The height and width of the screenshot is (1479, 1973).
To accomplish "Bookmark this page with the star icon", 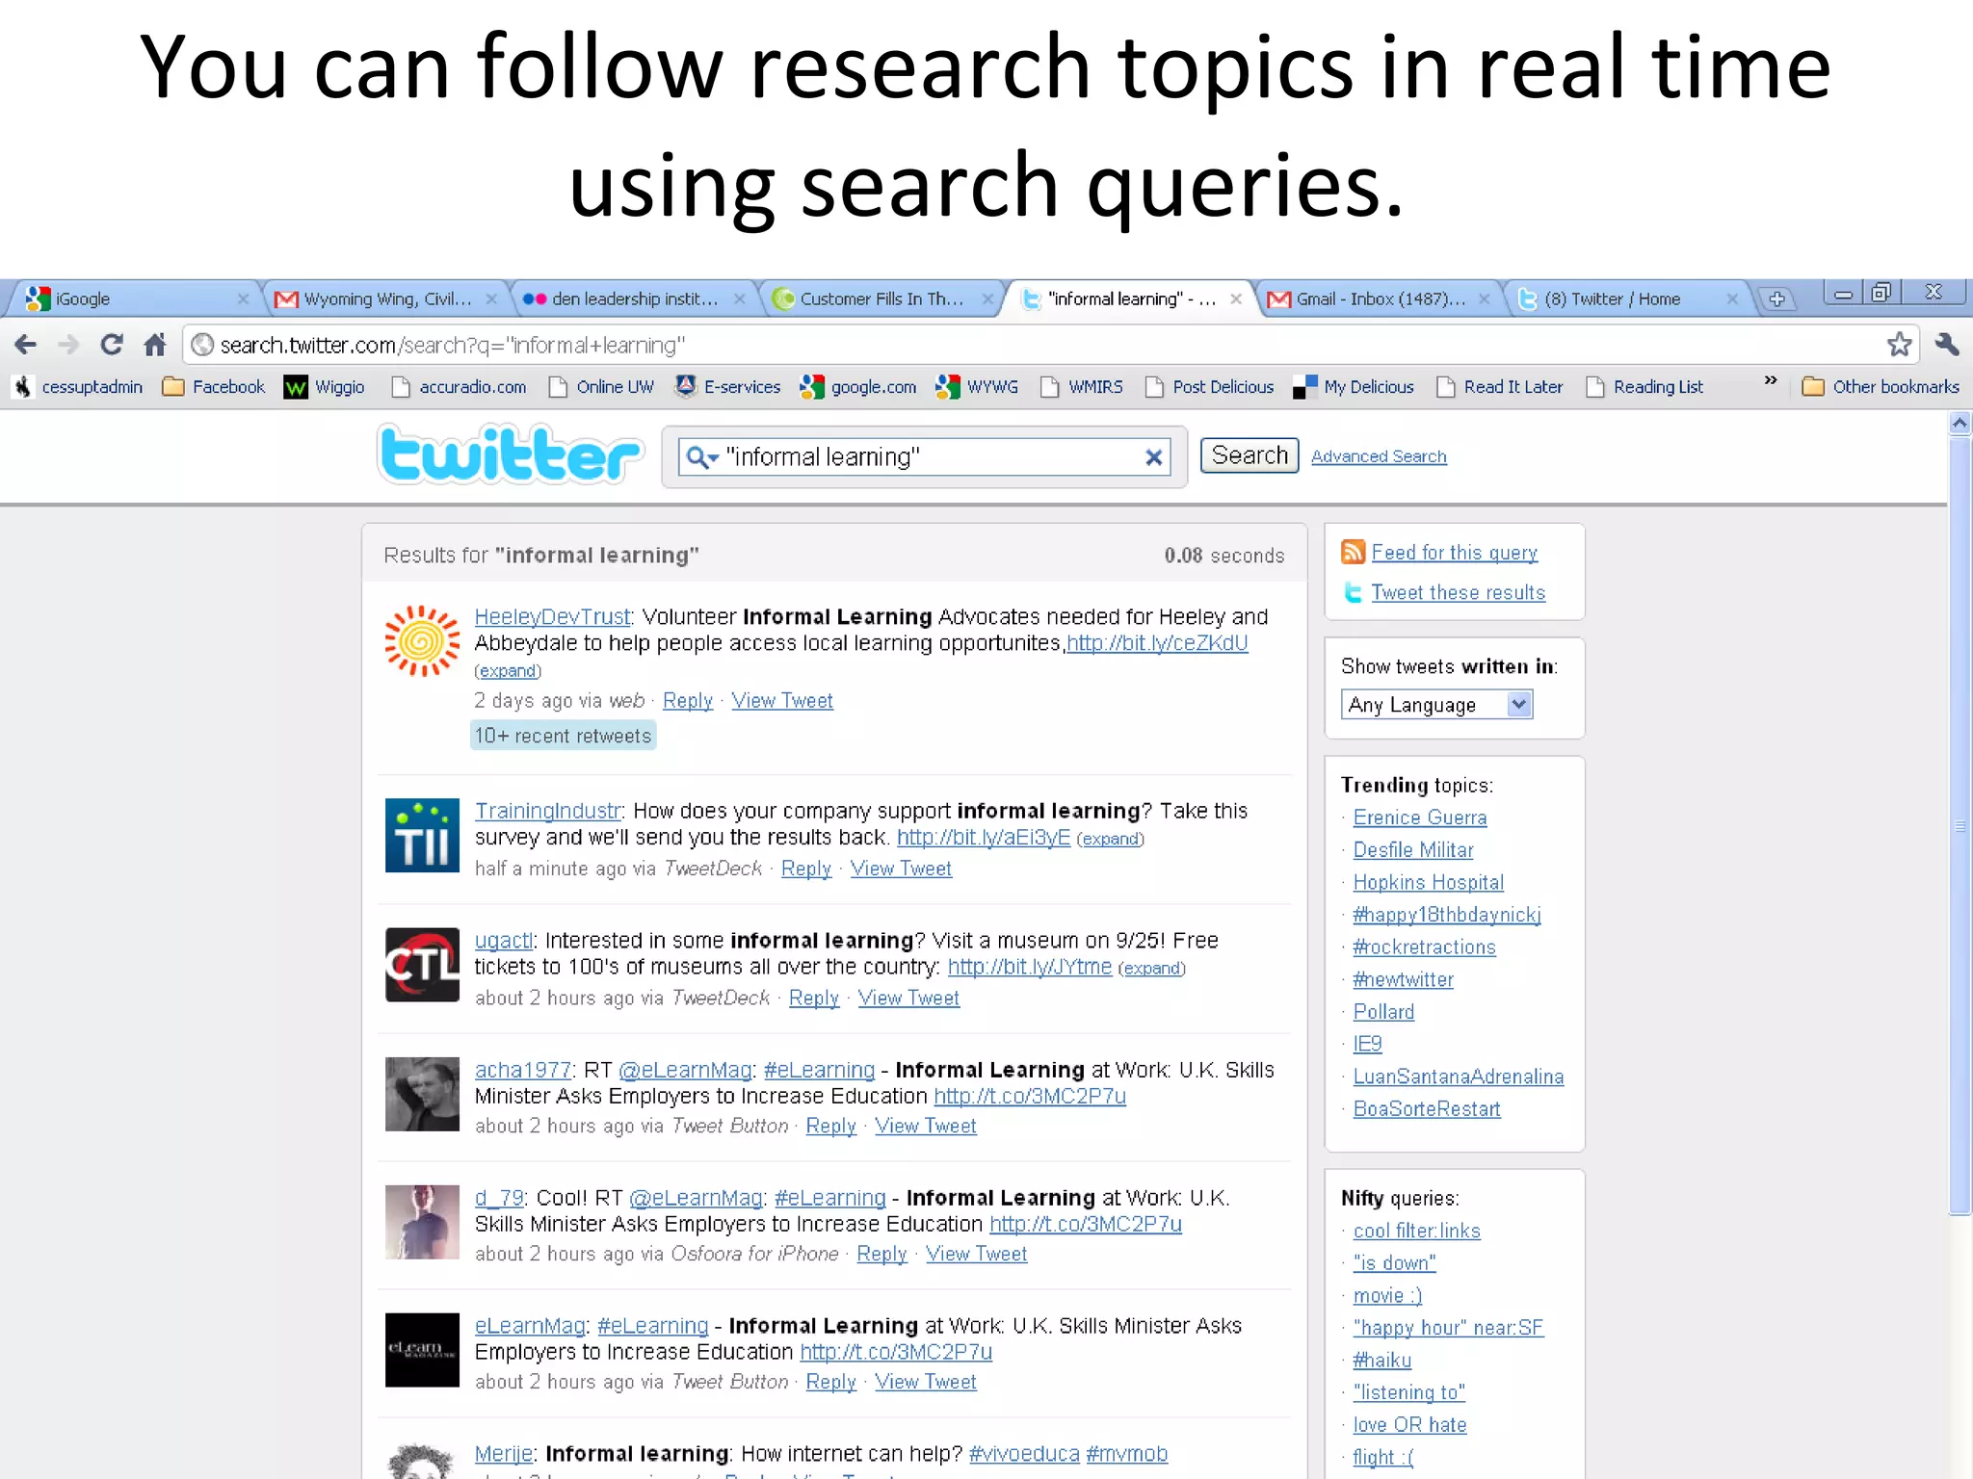I will [1899, 345].
